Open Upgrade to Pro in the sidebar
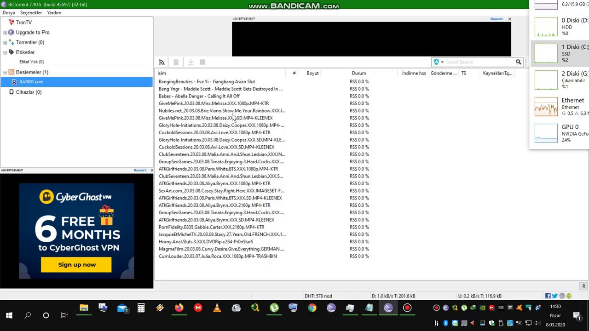 coord(32,33)
